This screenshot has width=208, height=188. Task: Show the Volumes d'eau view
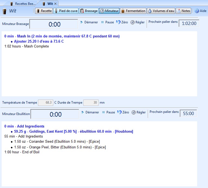[161, 11]
